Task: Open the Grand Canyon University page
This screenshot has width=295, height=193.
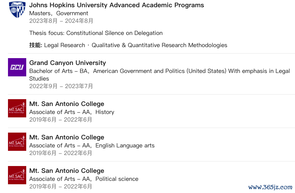Action: [x=68, y=63]
